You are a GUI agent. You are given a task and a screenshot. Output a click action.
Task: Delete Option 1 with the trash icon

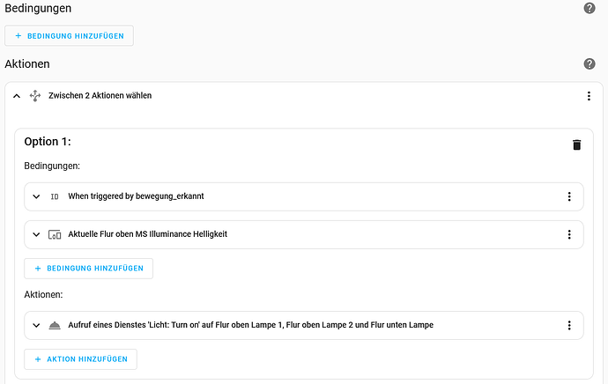(576, 144)
